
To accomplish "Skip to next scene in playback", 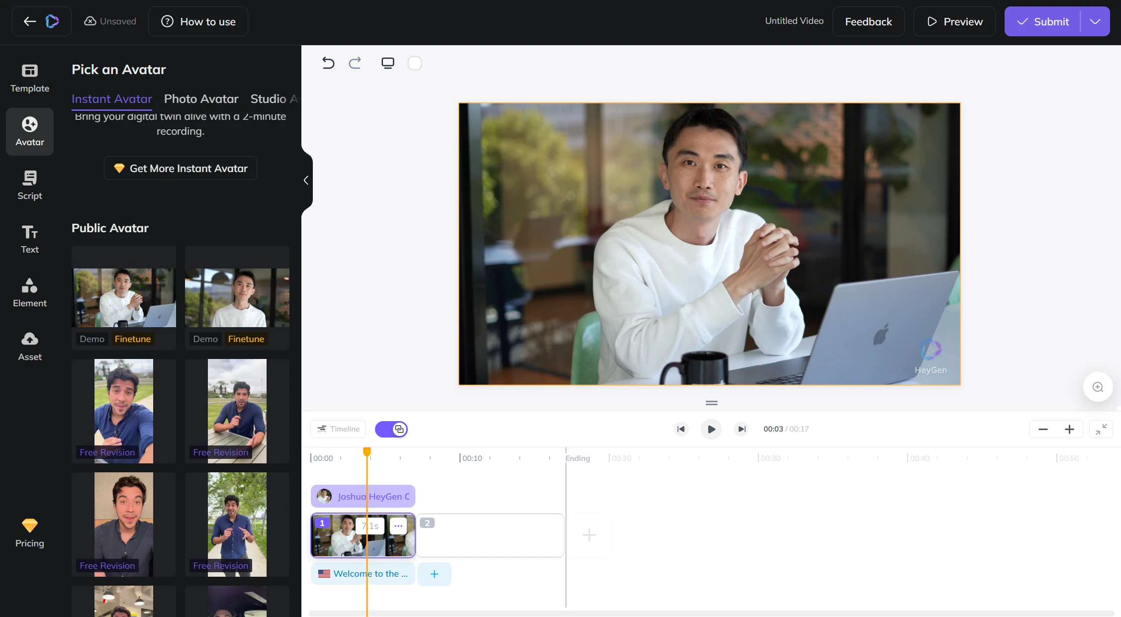I will [x=741, y=429].
